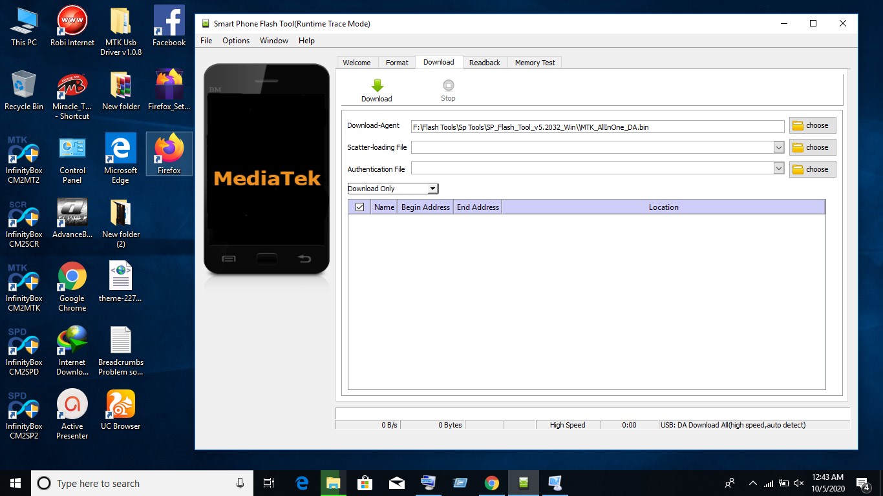Switch to the Memory Test tab

535,62
